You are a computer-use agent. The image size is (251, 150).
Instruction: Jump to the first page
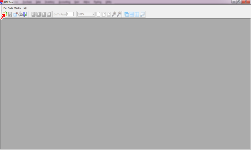click(x=33, y=14)
